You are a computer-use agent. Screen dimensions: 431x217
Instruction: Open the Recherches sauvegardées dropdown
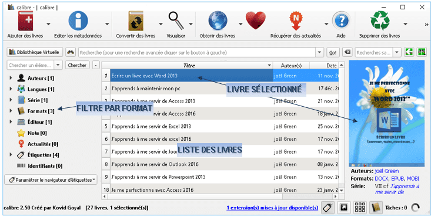tap(397, 52)
